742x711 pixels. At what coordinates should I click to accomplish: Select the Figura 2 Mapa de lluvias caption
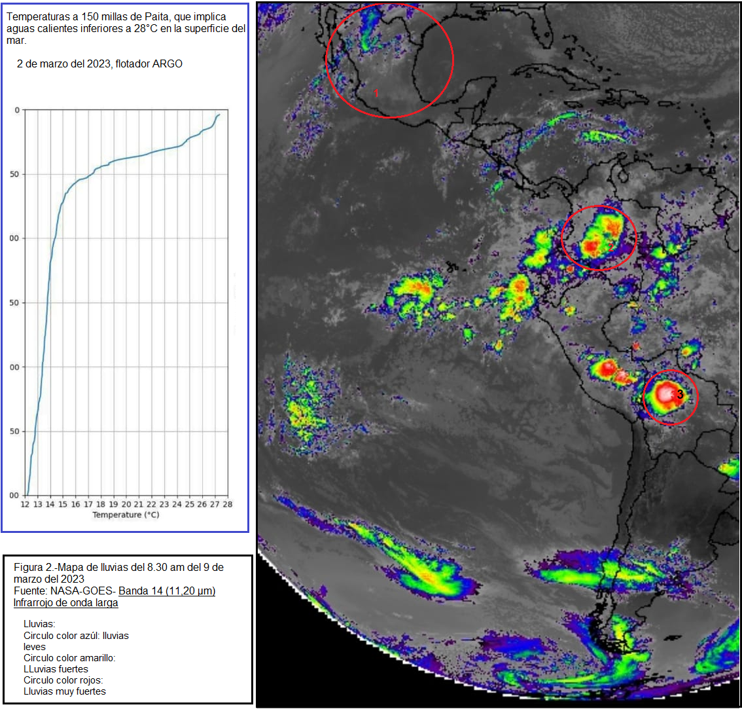tap(118, 573)
